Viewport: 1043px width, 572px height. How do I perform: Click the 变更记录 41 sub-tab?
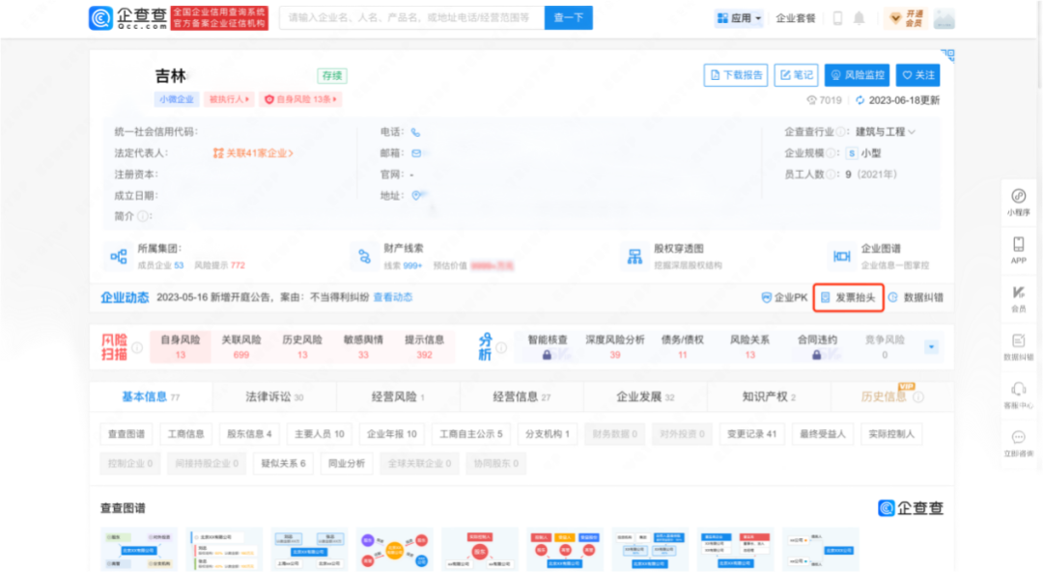[x=751, y=434]
